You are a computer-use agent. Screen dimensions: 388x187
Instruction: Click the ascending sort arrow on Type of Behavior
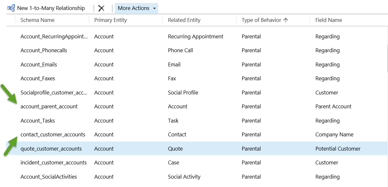click(286, 20)
